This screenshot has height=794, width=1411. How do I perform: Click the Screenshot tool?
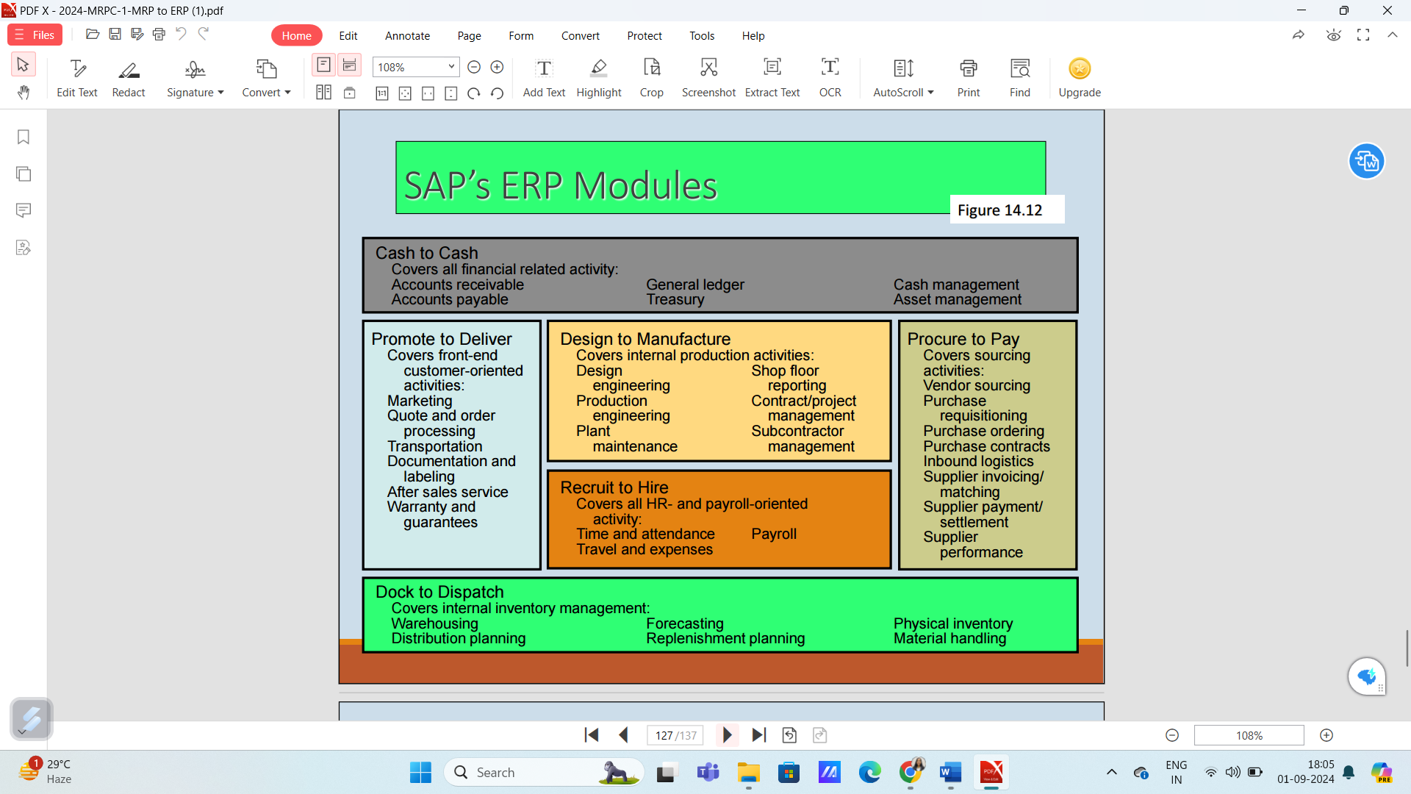(708, 79)
